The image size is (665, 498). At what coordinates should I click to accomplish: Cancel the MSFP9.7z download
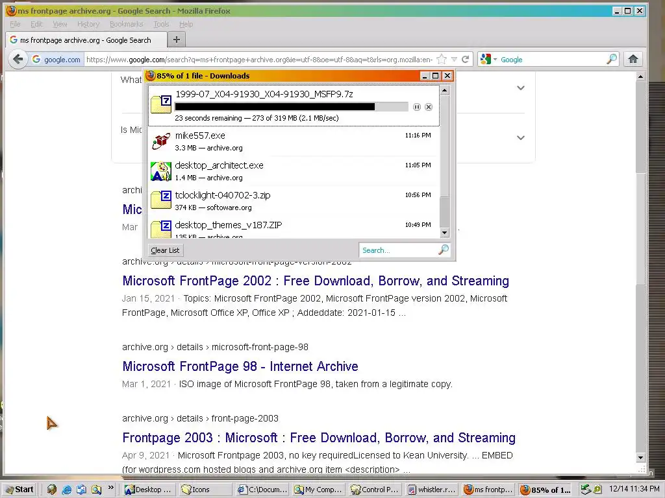coord(429,107)
